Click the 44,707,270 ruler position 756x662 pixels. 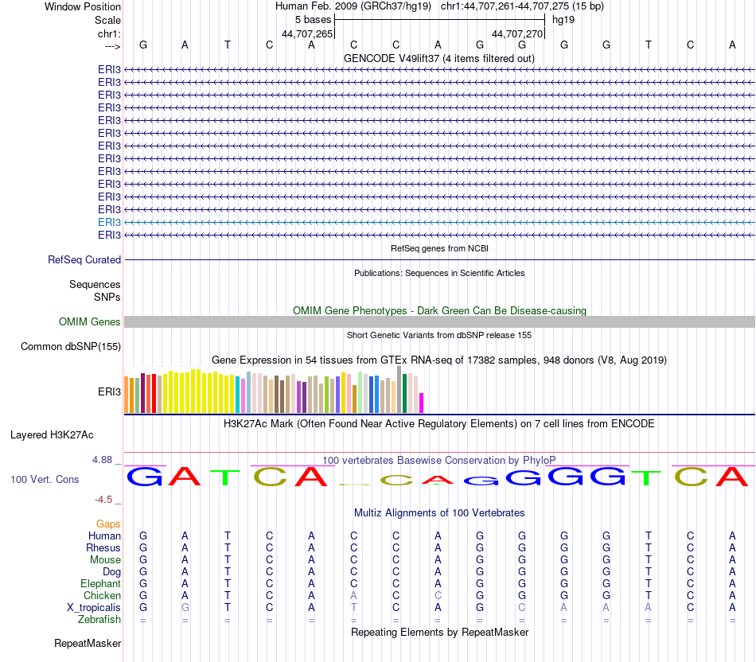[x=517, y=33]
